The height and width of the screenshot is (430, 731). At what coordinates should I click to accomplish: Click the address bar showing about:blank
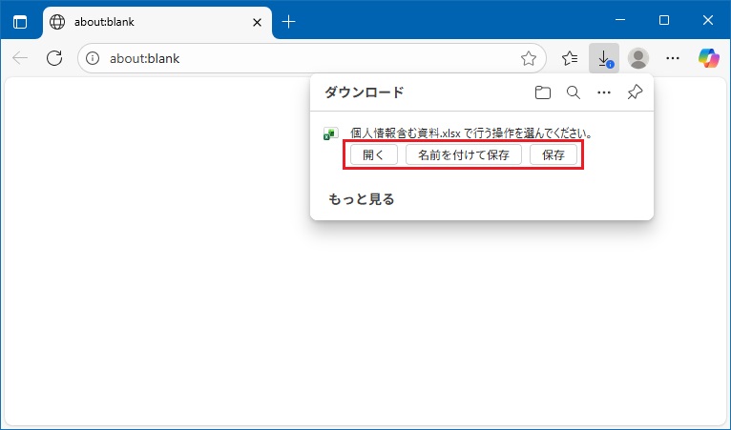click(x=305, y=58)
